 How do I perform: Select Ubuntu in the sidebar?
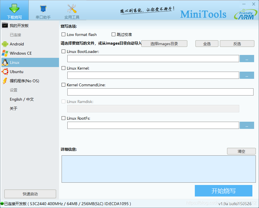[30, 72]
